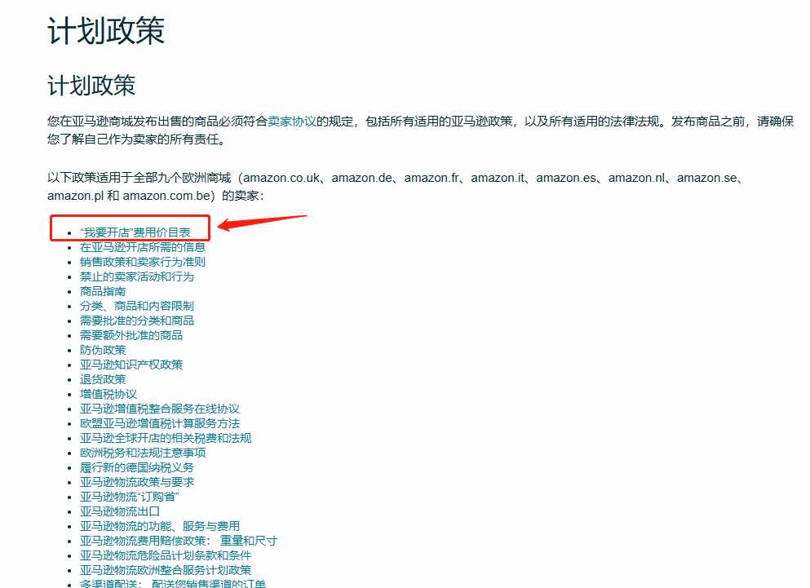The image size is (810, 588).
Task: Open 欧盟亚马逊增值税计算服务方法 link
Action: tap(160, 424)
